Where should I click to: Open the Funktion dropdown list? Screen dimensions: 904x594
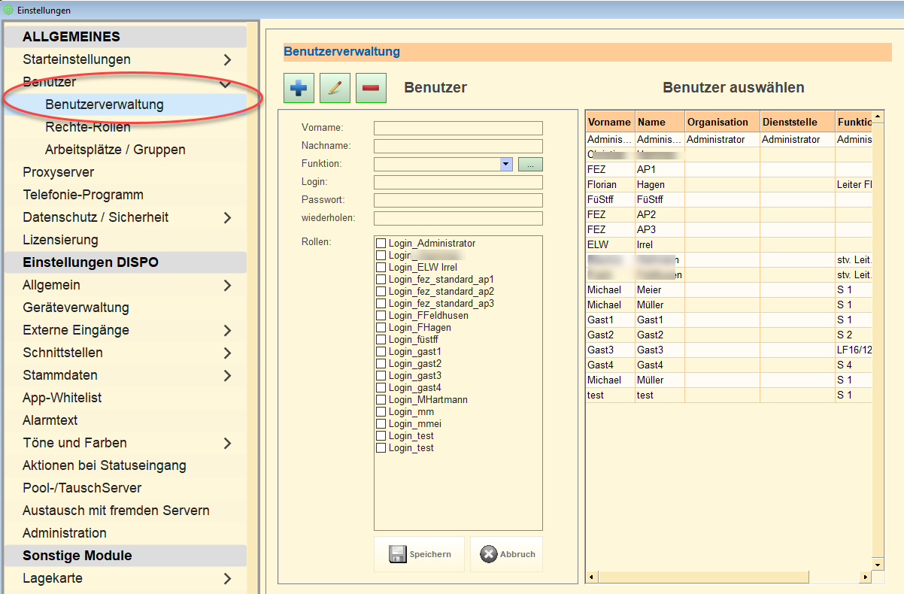tap(506, 164)
